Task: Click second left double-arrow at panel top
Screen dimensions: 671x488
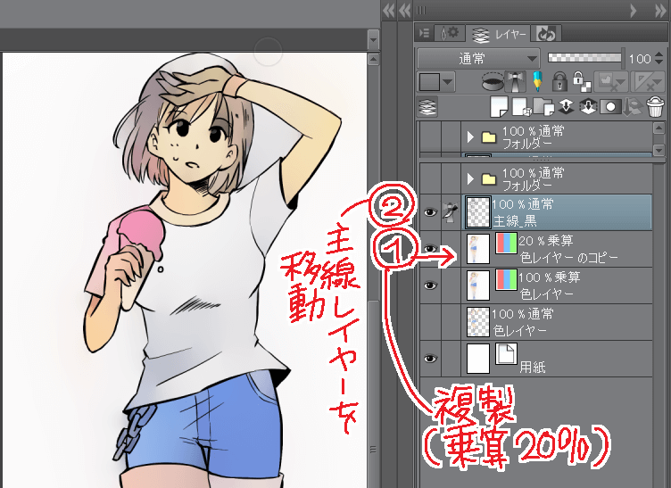Action: 404,11
